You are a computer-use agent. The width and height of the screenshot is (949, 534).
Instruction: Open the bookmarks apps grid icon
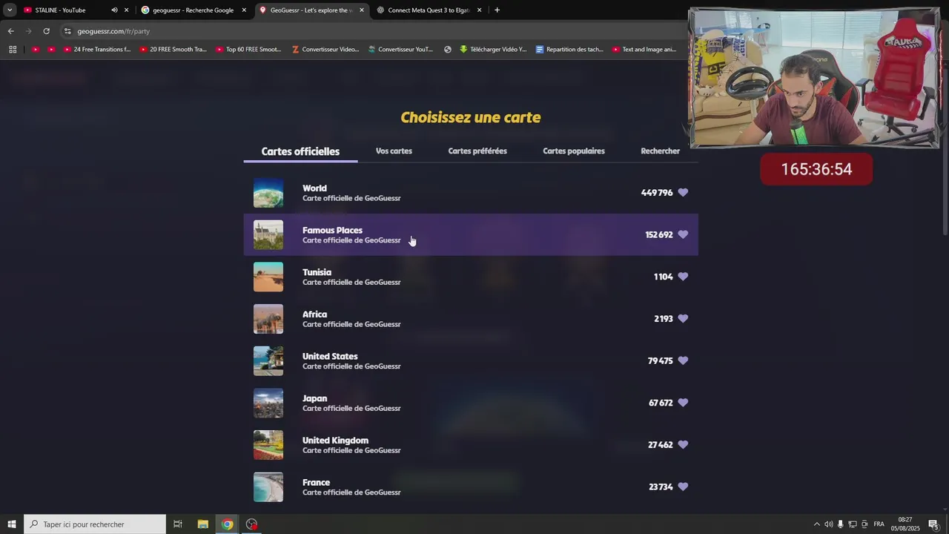[13, 50]
